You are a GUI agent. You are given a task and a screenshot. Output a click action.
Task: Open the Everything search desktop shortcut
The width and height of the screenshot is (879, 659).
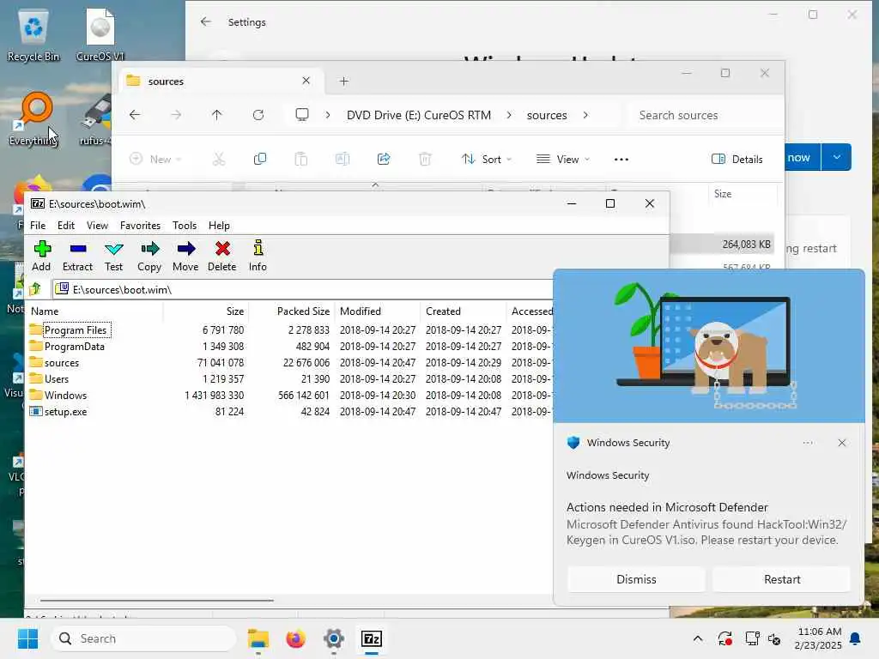pyautogui.click(x=33, y=119)
